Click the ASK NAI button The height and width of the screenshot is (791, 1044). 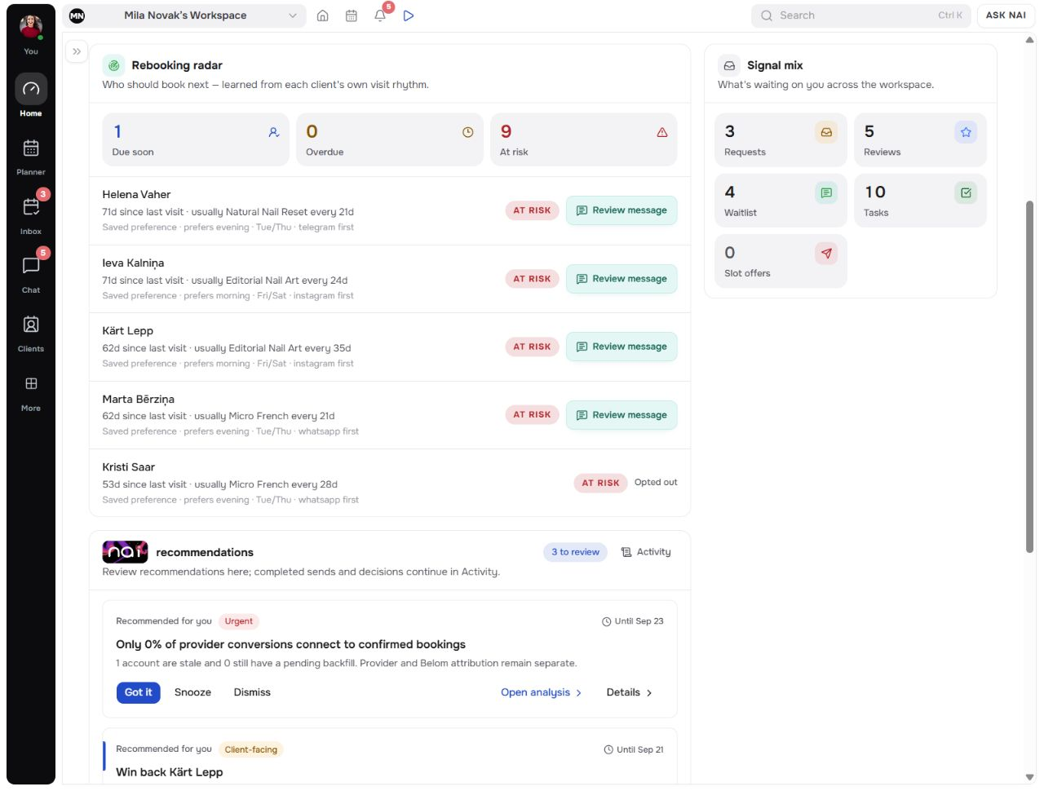pos(1006,15)
